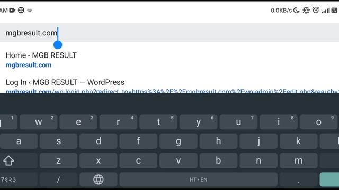The image size is (339, 190).
Task: Tap the period key
Action: point(299,179)
